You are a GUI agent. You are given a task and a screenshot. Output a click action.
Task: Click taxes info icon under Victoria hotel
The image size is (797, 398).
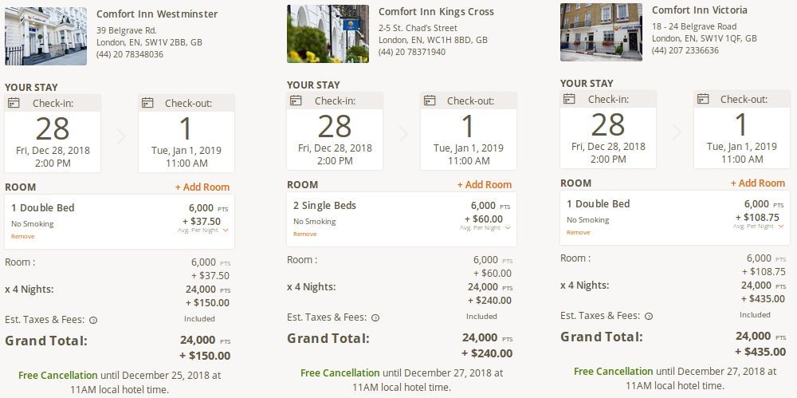point(649,316)
